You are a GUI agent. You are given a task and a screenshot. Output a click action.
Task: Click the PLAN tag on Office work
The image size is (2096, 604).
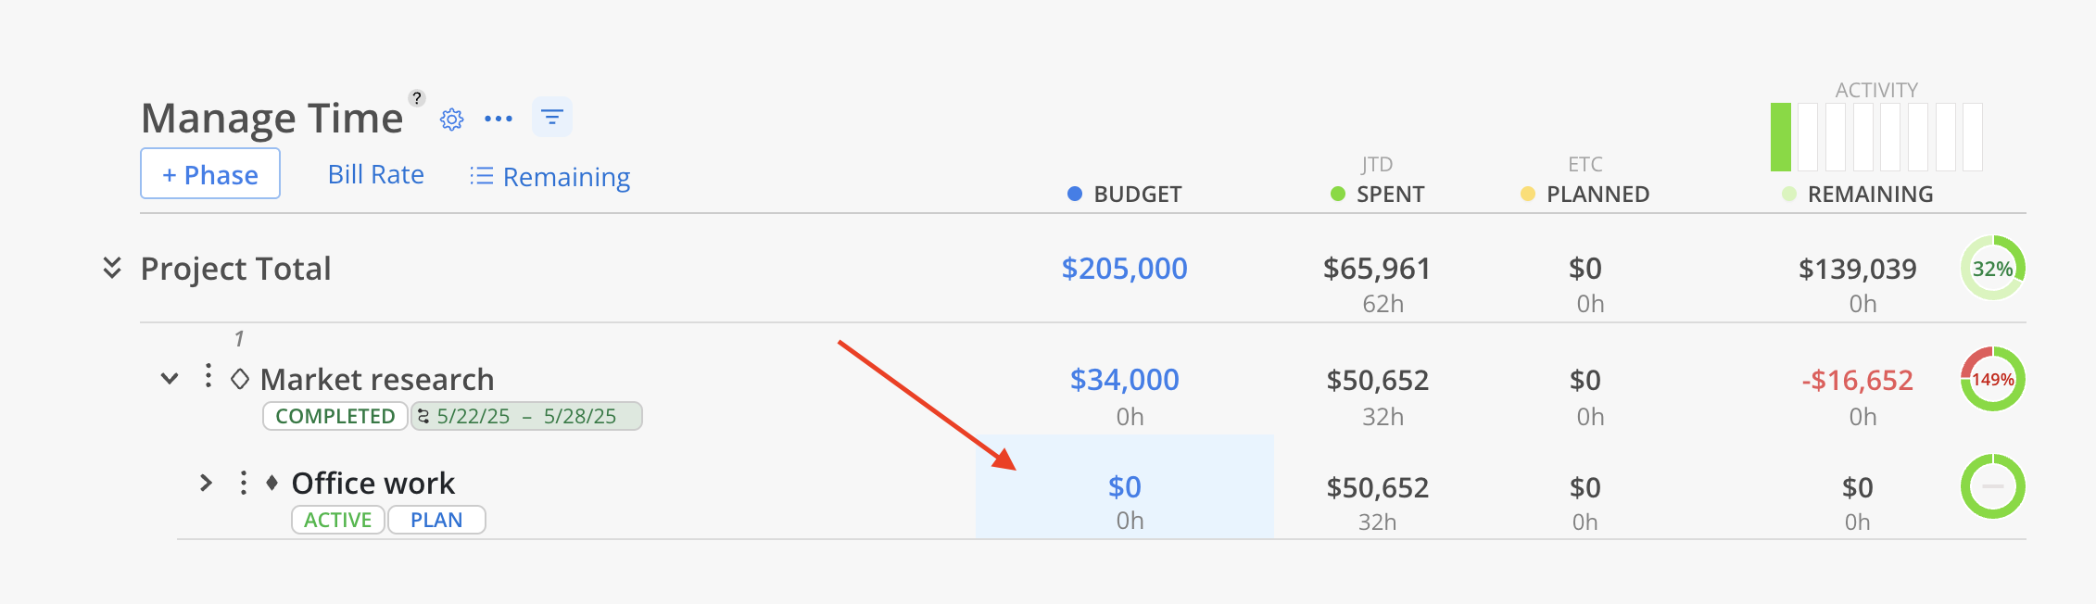coord(436,520)
